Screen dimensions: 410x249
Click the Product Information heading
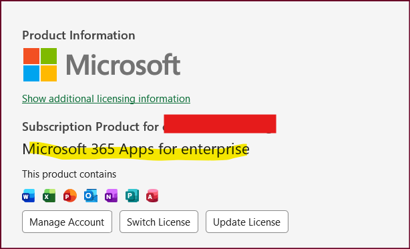point(79,35)
